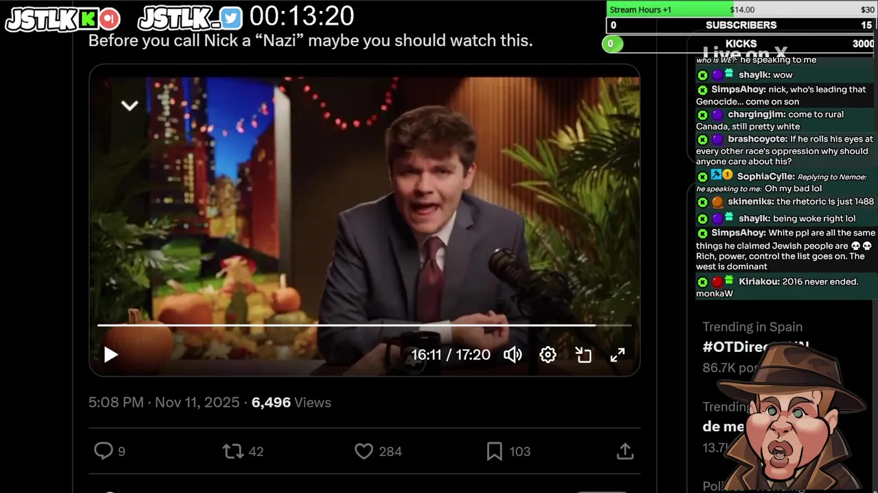Seek along the video progress bar

click(x=364, y=325)
